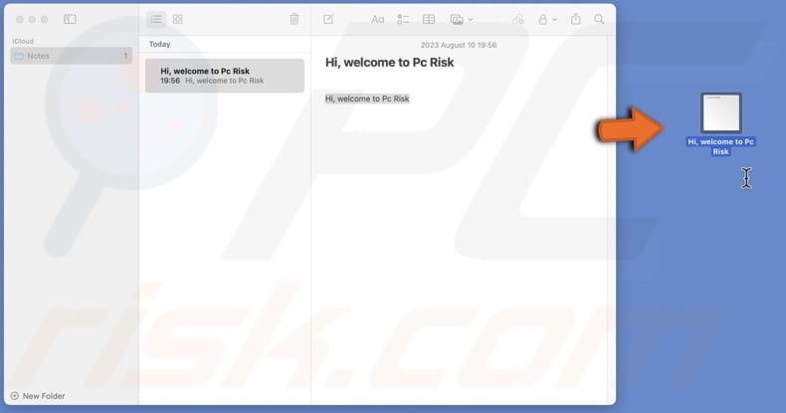Expand the media dropdown arrow
Image resolution: width=786 pixels, height=413 pixels.
(x=471, y=20)
